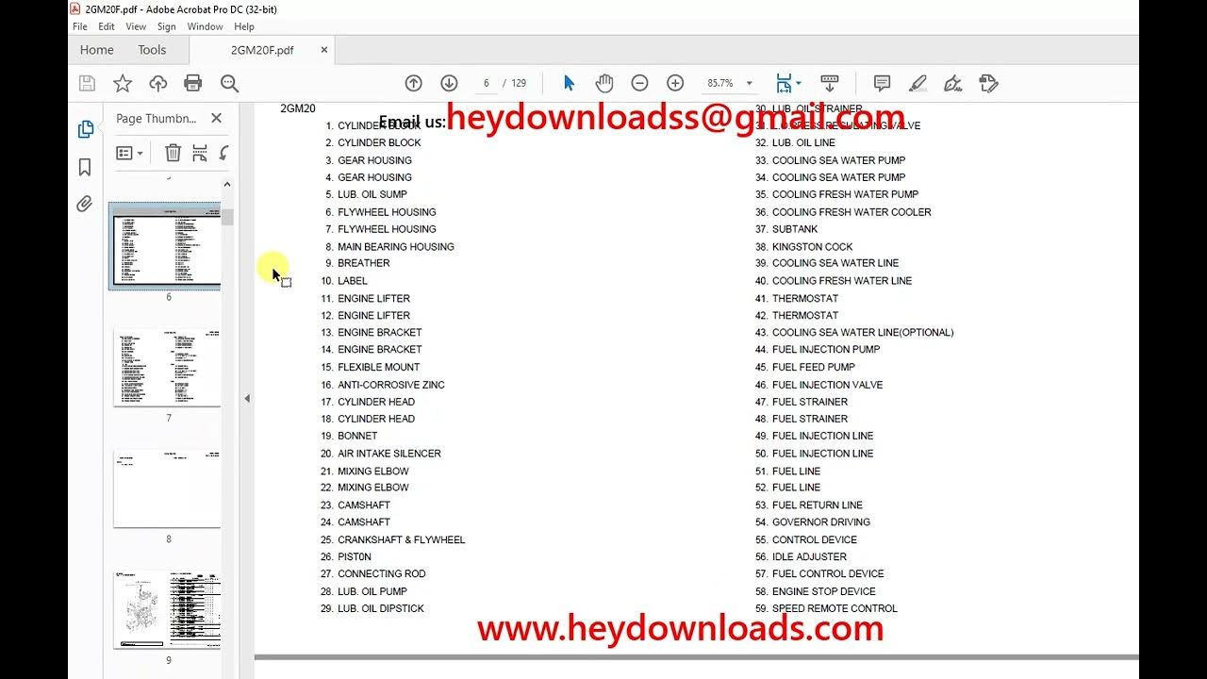
Task: Close the 2GM20F.pdf tab
Action: pyautogui.click(x=324, y=50)
